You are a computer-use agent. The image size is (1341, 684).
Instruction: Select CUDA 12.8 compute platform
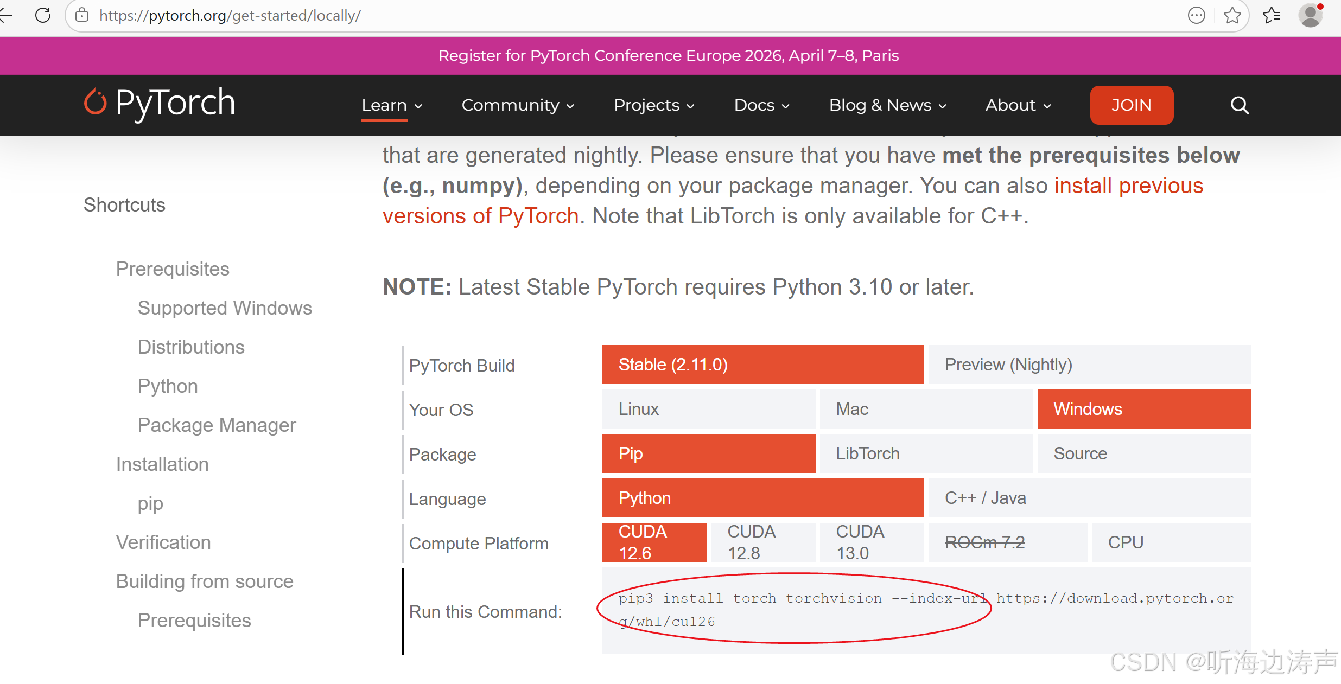pyautogui.click(x=763, y=542)
